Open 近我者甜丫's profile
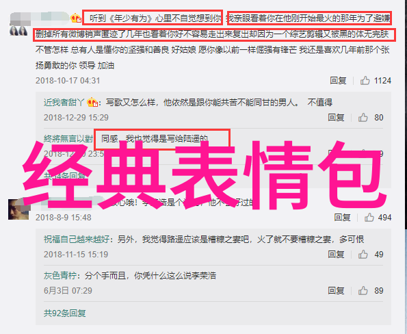The image size is (407, 334). click(64, 103)
